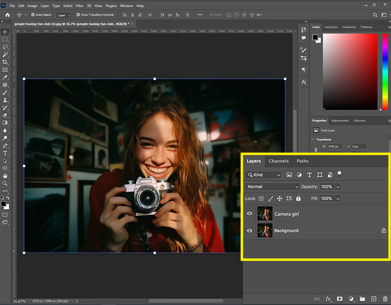Click the foreground color swatch in Color panel

click(x=315, y=38)
